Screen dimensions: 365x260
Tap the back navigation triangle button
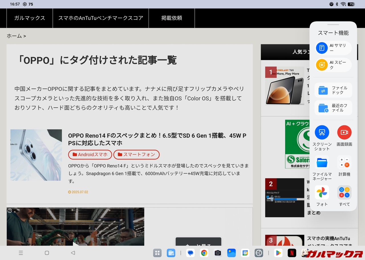(73, 253)
